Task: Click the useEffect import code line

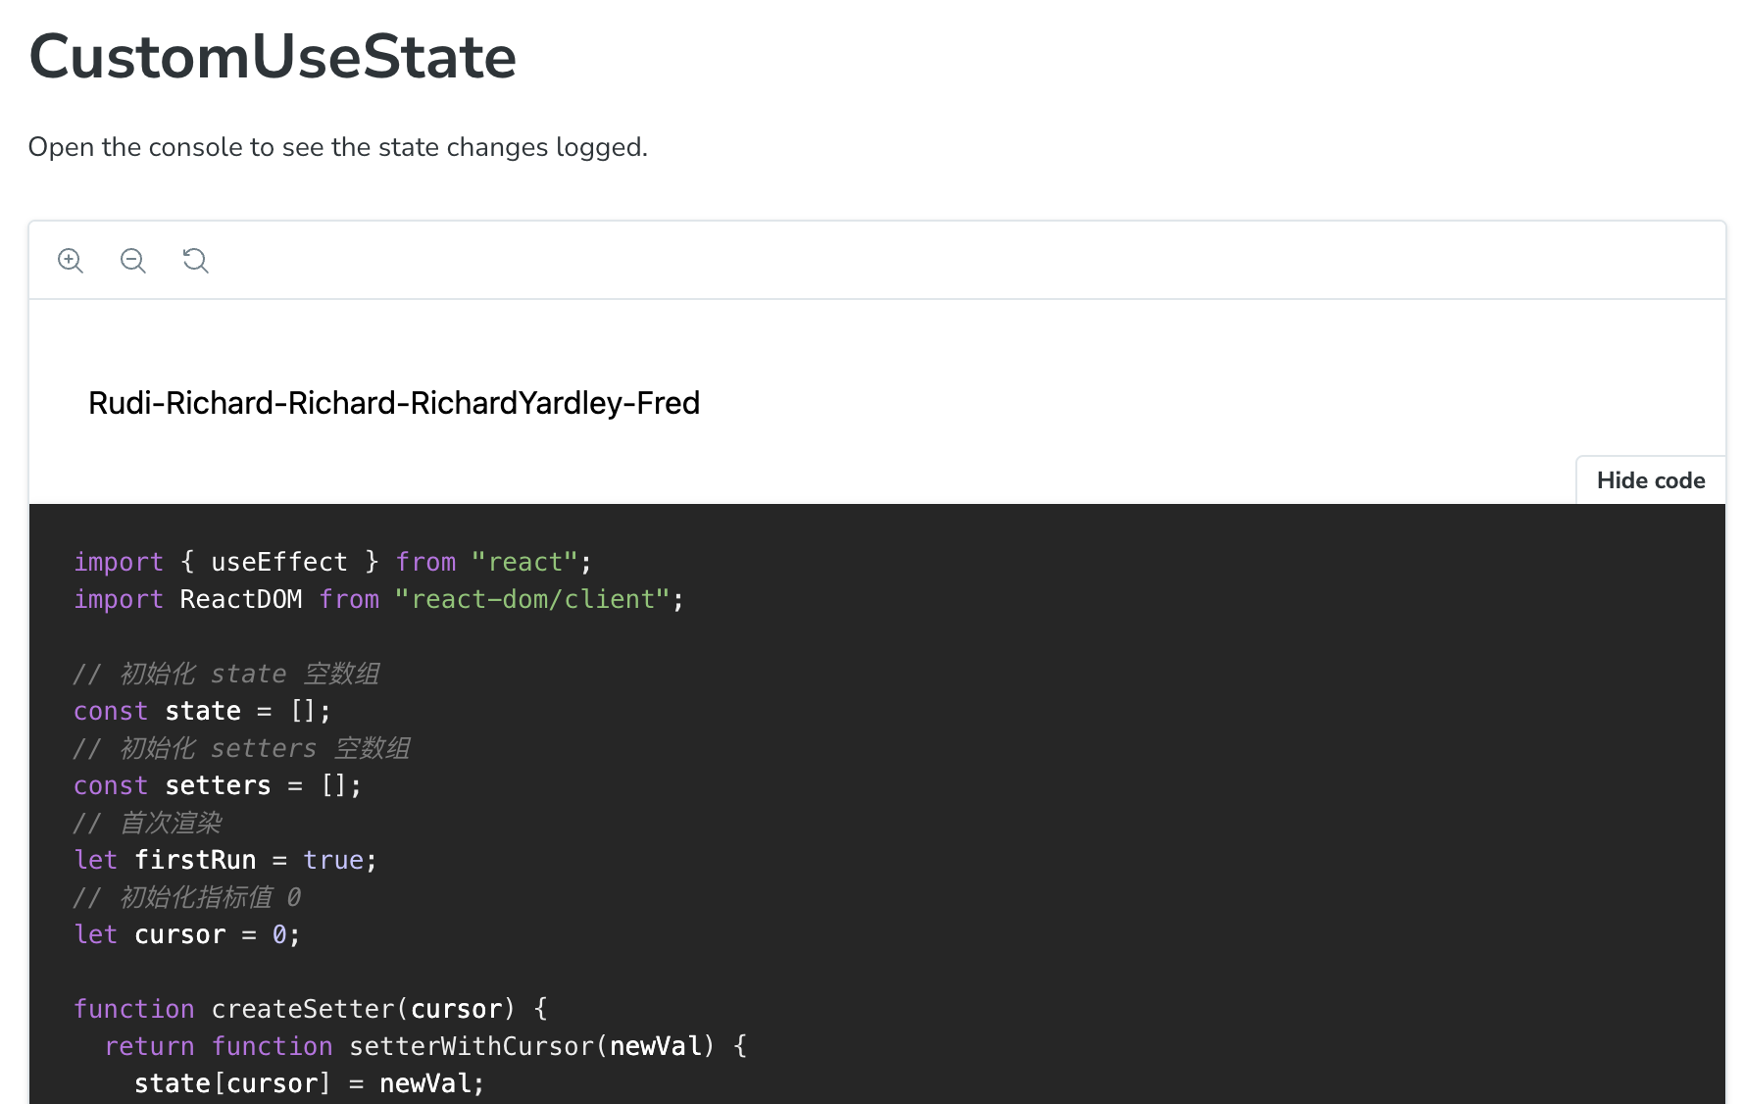Action: (x=332, y=562)
